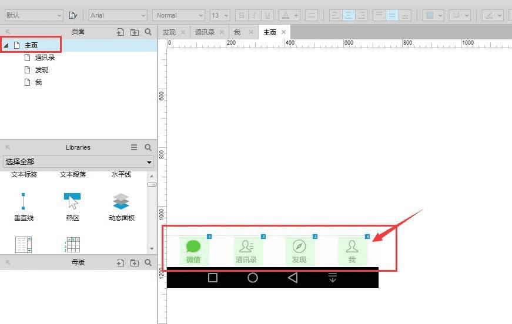
Task: Add a new page in the 页面 panel
Action: pos(120,32)
